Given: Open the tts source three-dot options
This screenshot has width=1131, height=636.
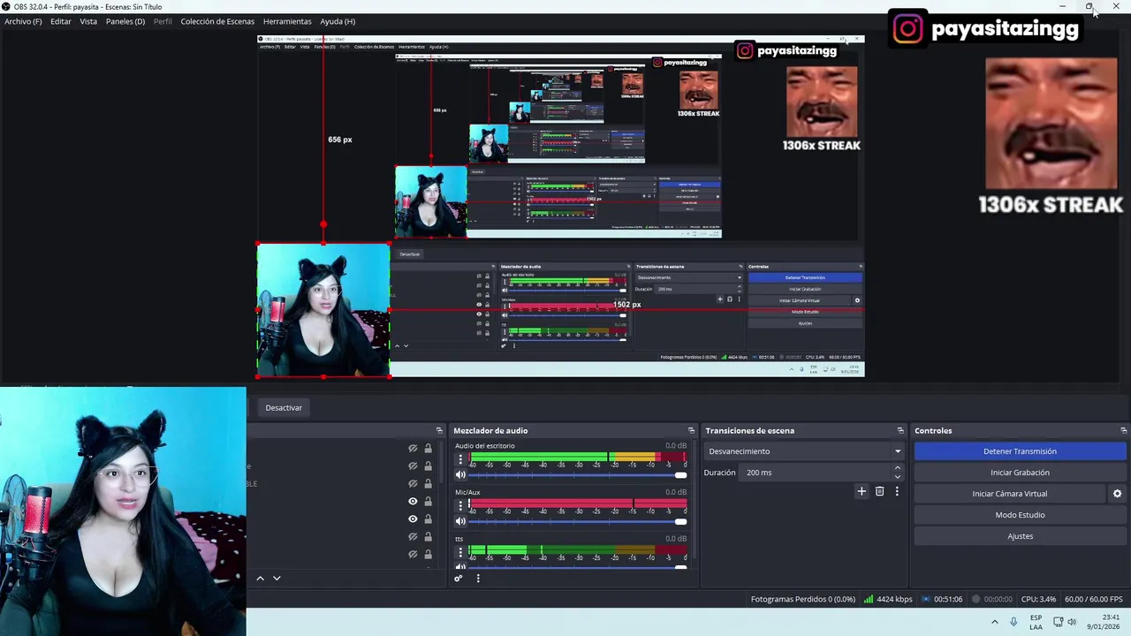Looking at the screenshot, I should (x=459, y=551).
